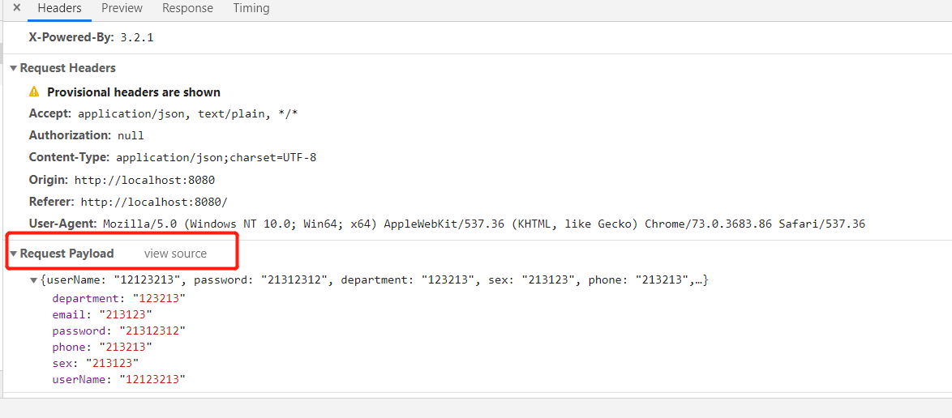Open the Response tab
The height and width of the screenshot is (418, 952).
(187, 8)
